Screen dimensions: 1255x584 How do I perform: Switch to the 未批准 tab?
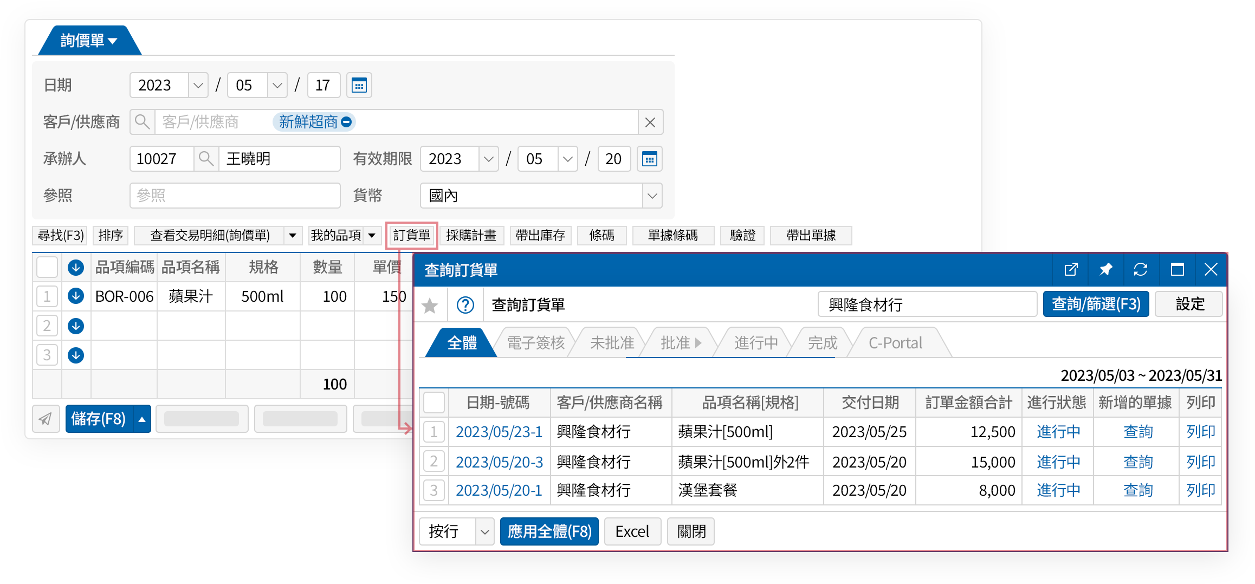[x=611, y=343]
